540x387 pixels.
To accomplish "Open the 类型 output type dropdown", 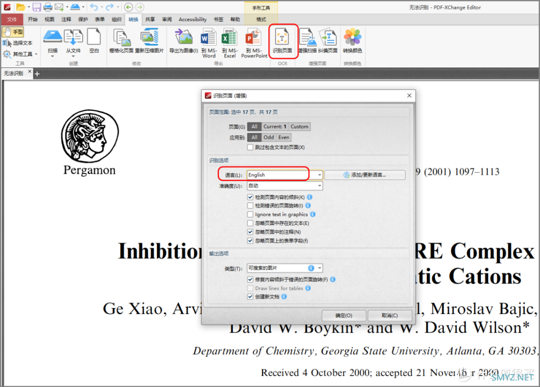I will click(x=285, y=268).
